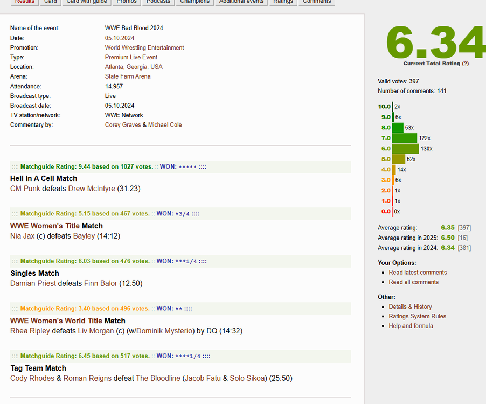Click Read all comments option
Screen dimensions: 486x404
pyautogui.click(x=413, y=282)
